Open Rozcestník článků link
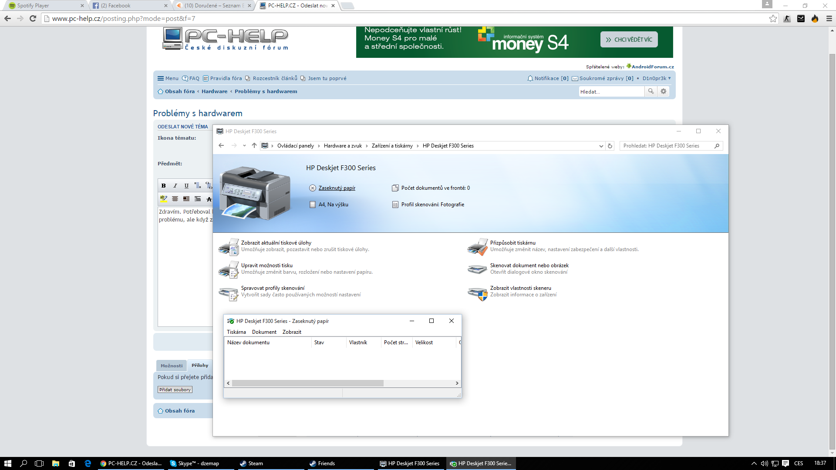Screen dimensions: 836x470 [x=271, y=79]
